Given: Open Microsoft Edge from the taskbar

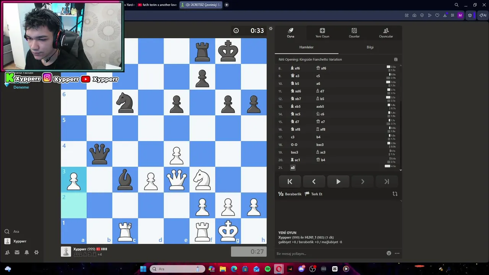Looking at the screenshot, I should 234,269.
